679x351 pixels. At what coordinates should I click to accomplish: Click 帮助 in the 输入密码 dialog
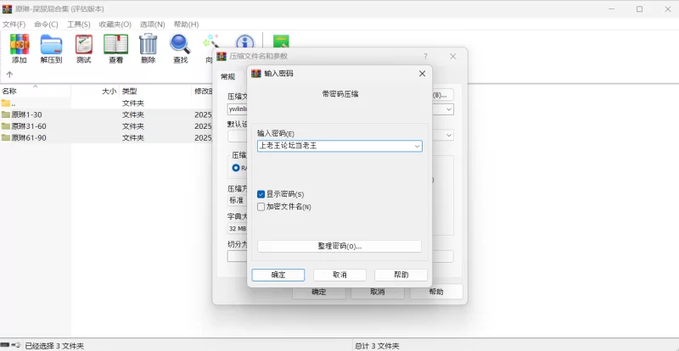[x=401, y=275]
